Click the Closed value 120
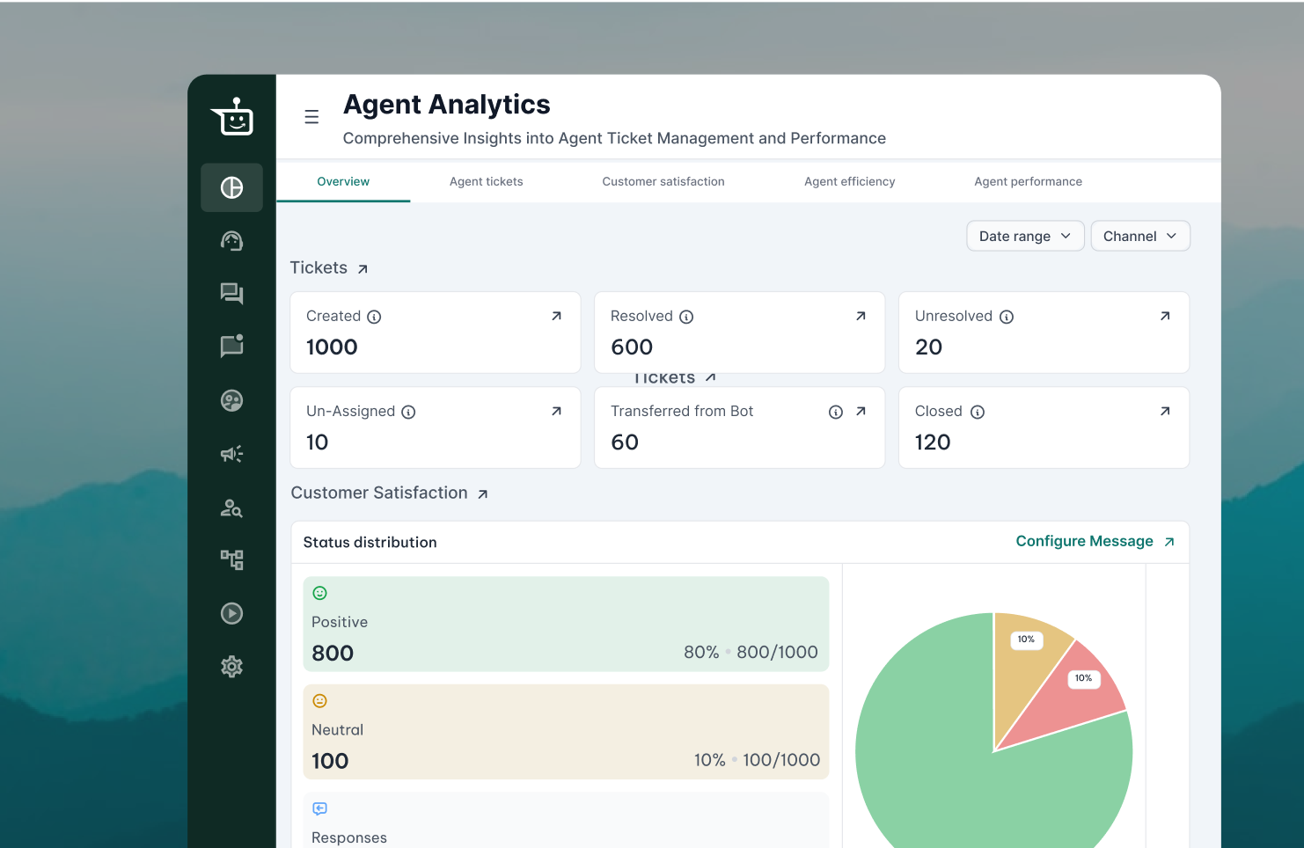The height and width of the screenshot is (848, 1304). click(933, 442)
